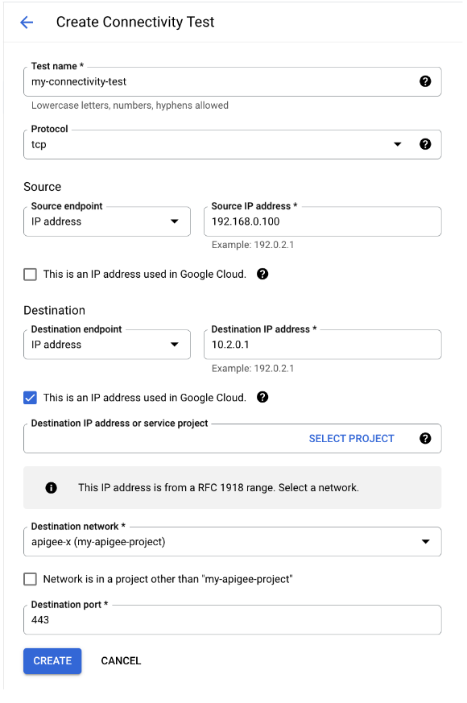Click the Protocol help icon
The image size is (467, 703).
click(425, 144)
